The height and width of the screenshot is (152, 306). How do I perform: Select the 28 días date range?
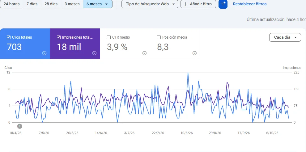tap(51, 4)
